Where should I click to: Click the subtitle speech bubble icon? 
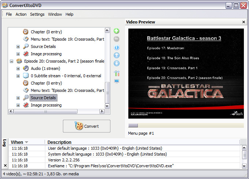point(26,76)
